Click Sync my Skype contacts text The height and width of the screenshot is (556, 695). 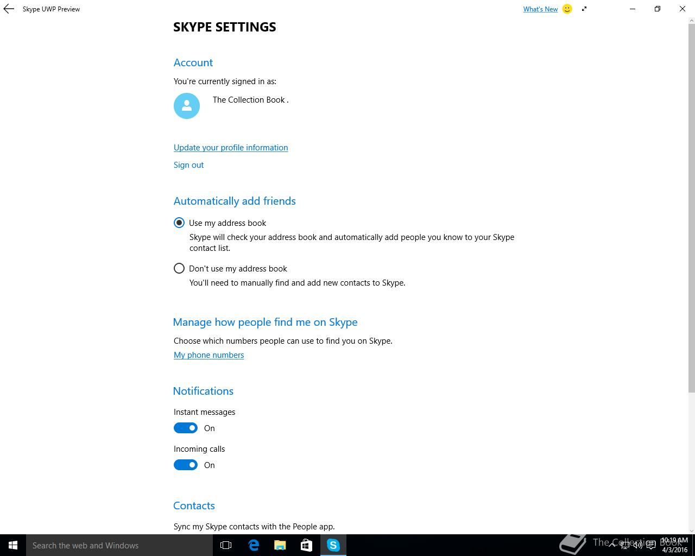click(x=254, y=527)
